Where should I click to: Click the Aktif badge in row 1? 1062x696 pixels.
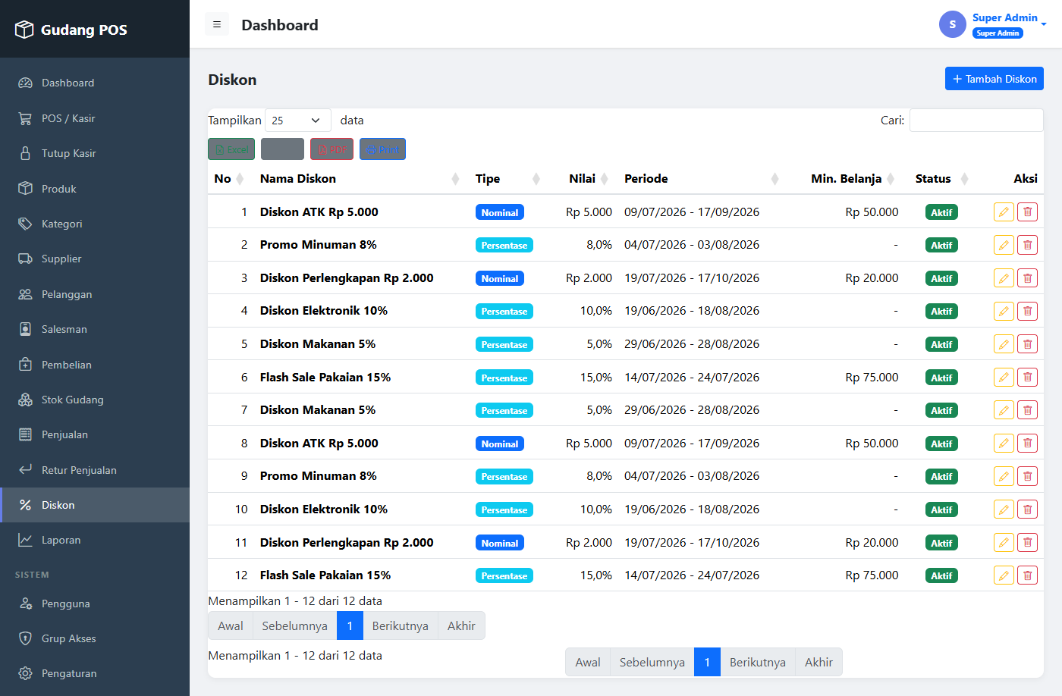point(941,213)
